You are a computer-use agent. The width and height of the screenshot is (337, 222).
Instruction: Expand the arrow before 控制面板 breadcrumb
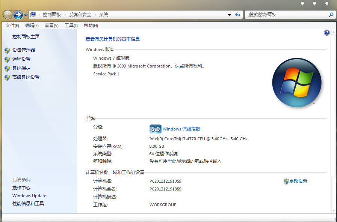click(x=39, y=15)
